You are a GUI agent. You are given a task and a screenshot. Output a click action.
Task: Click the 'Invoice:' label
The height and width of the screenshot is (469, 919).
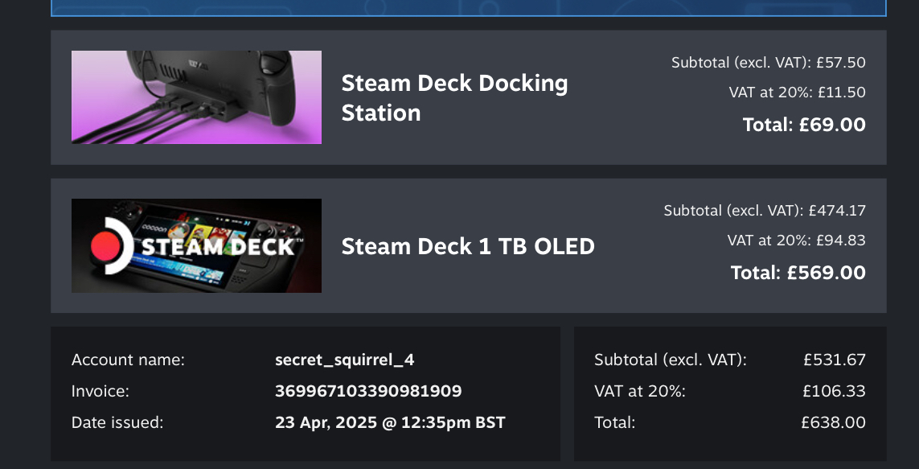101,391
